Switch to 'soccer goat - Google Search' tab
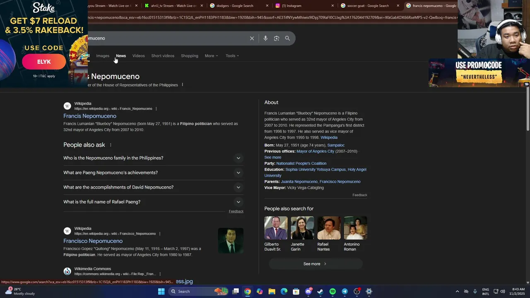 pos(370,6)
